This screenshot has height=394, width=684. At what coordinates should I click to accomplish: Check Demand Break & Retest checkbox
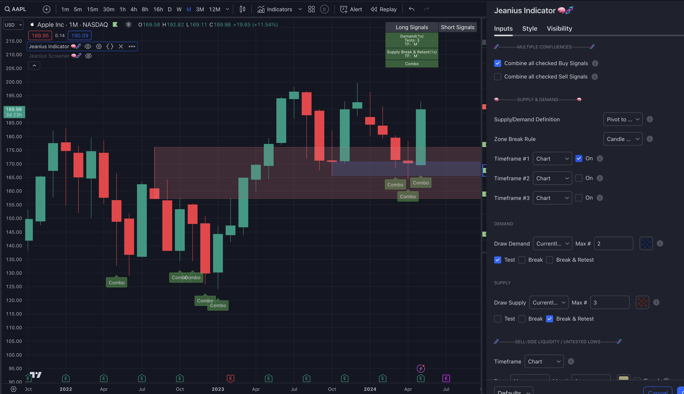tap(549, 260)
